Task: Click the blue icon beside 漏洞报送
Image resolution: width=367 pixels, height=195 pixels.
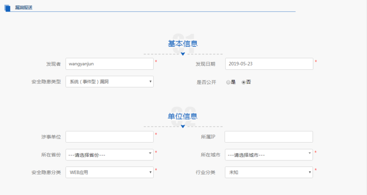Action: pos(7,8)
